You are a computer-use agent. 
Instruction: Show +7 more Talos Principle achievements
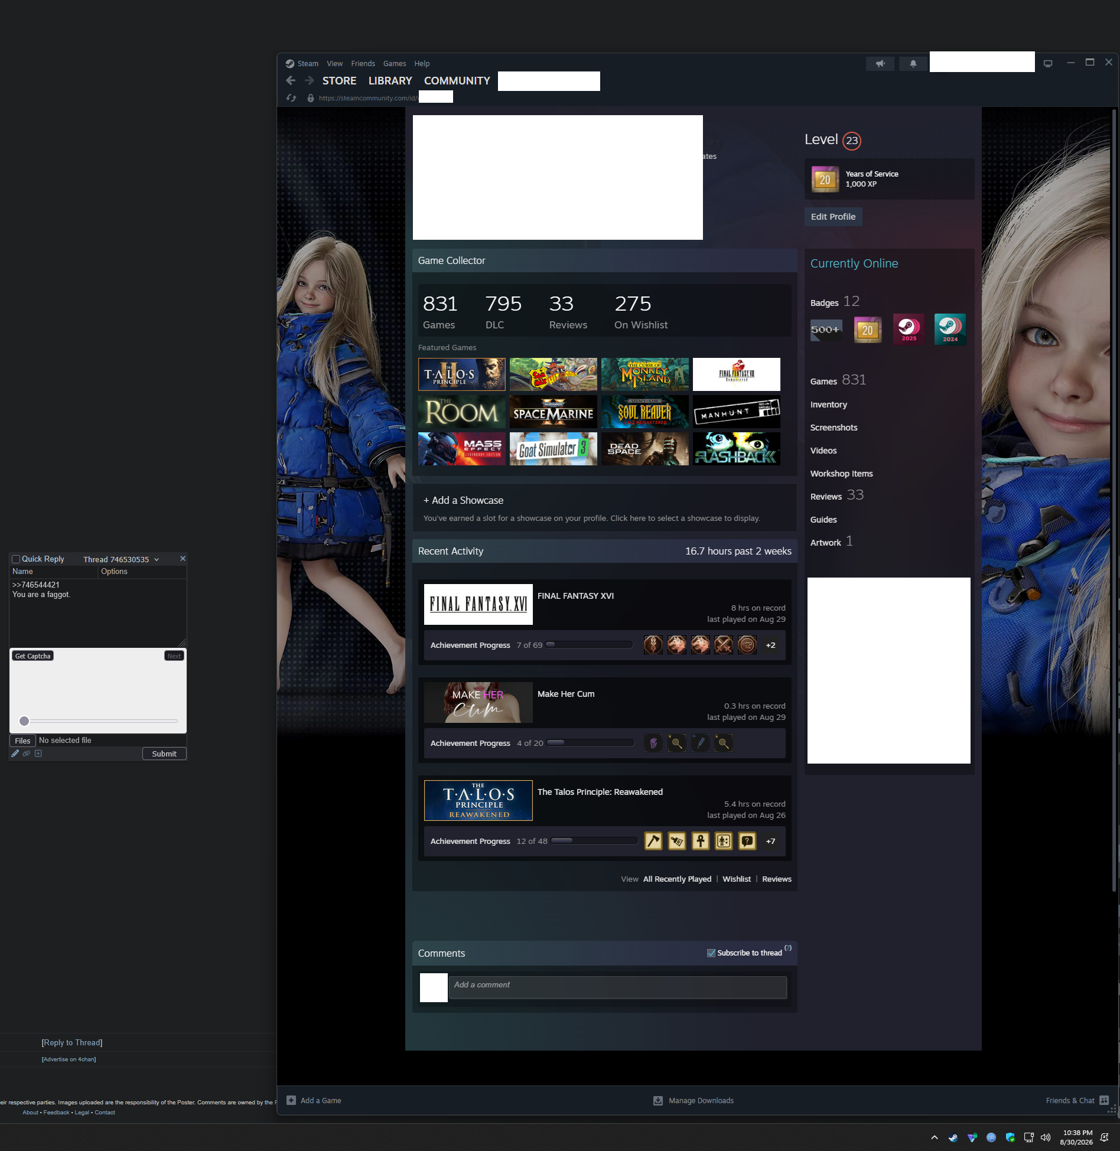pos(770,841)
